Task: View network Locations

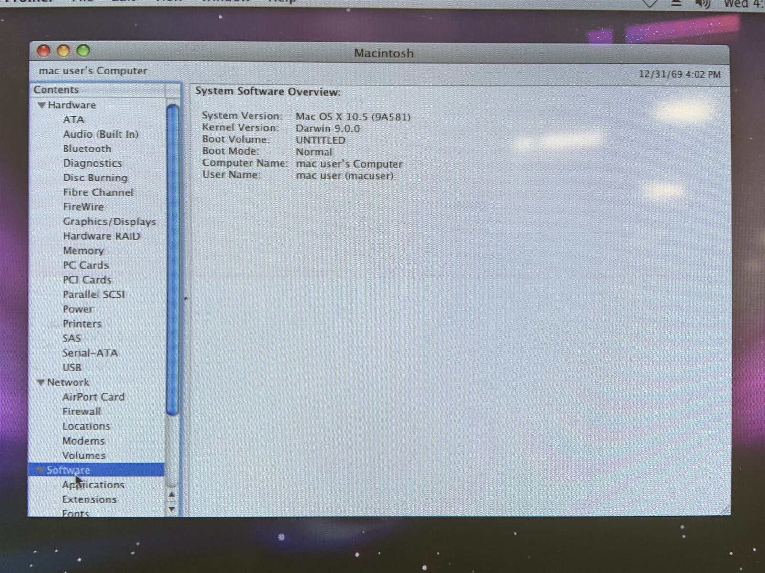Action: (x=86, y=426)
